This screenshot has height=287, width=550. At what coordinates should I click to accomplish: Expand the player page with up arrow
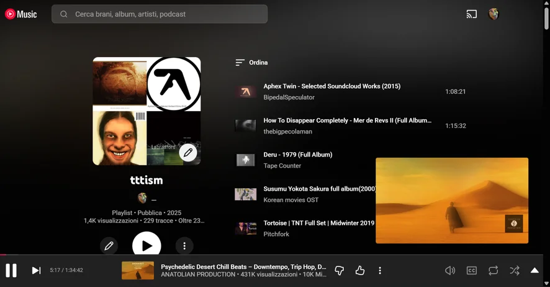(534, 271)
